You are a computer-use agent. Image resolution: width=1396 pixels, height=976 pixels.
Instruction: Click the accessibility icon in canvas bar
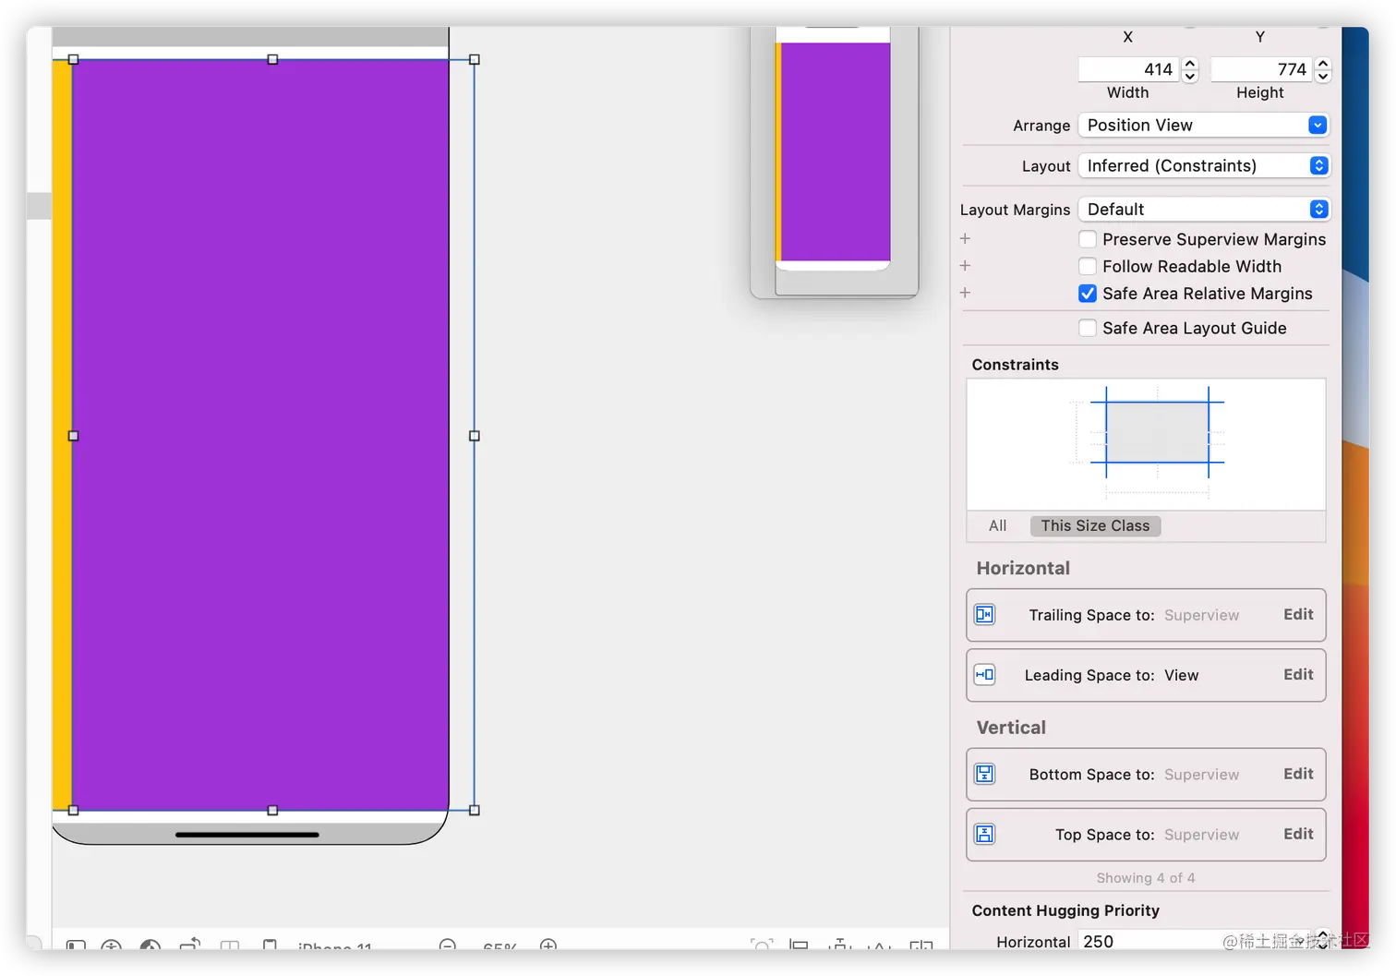tap(111, 946)
